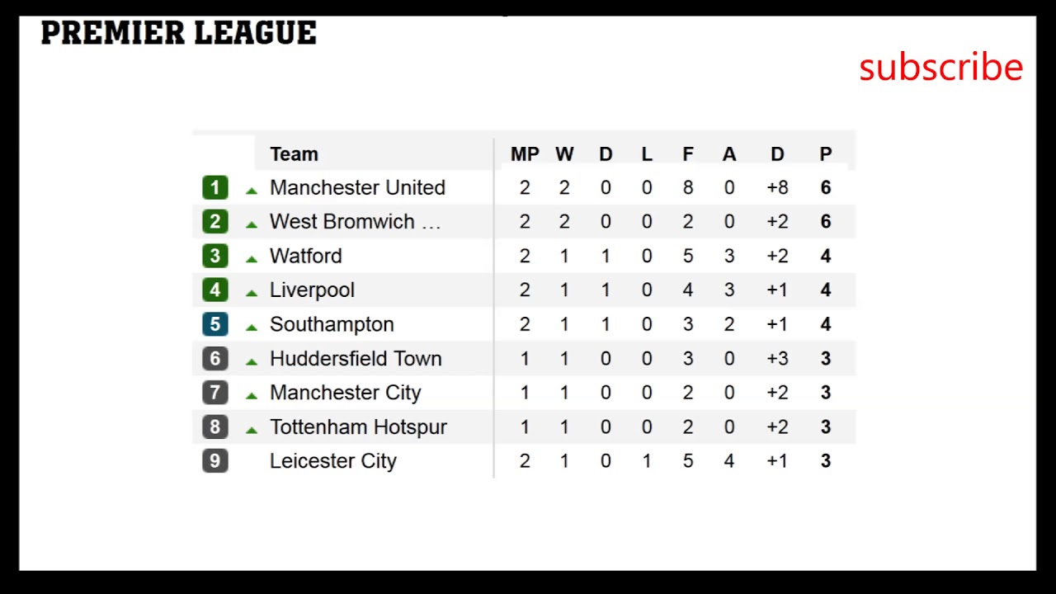Click the blue position 5 badge

click(x=214, y=324)
